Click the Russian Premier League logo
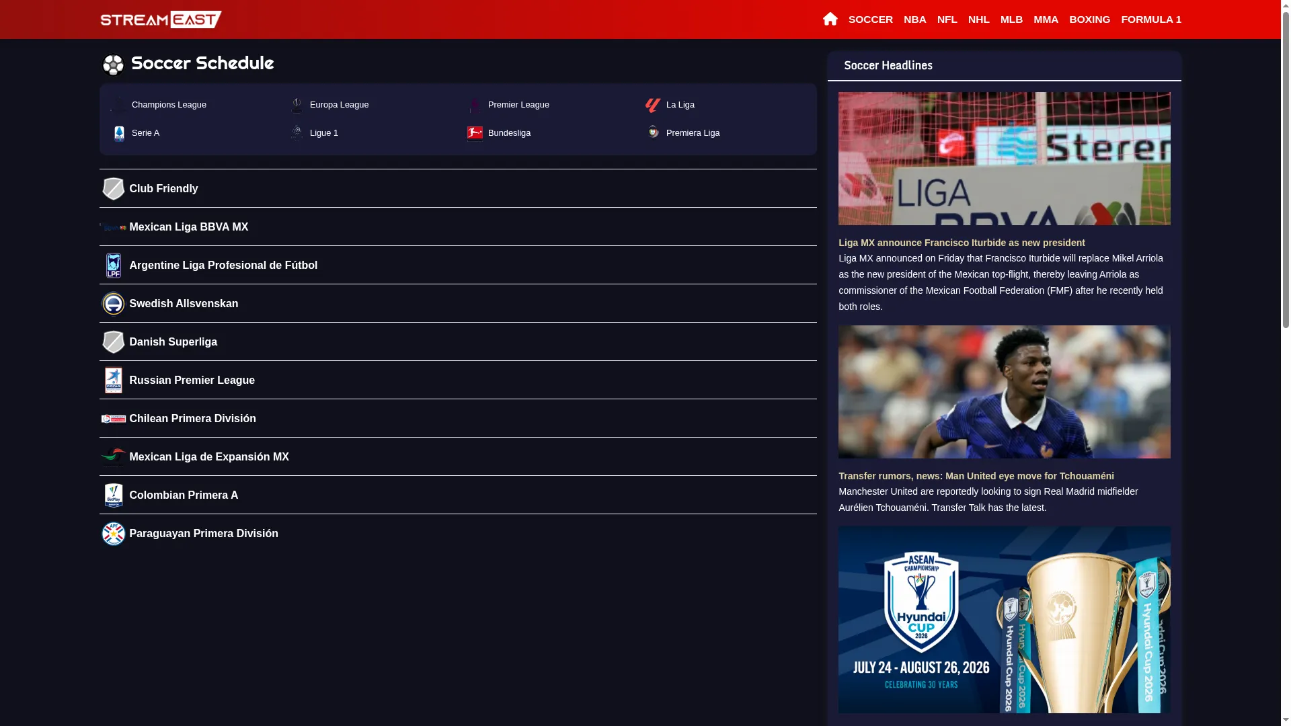This screenshot has height=726, width=1291. (113, 380)
